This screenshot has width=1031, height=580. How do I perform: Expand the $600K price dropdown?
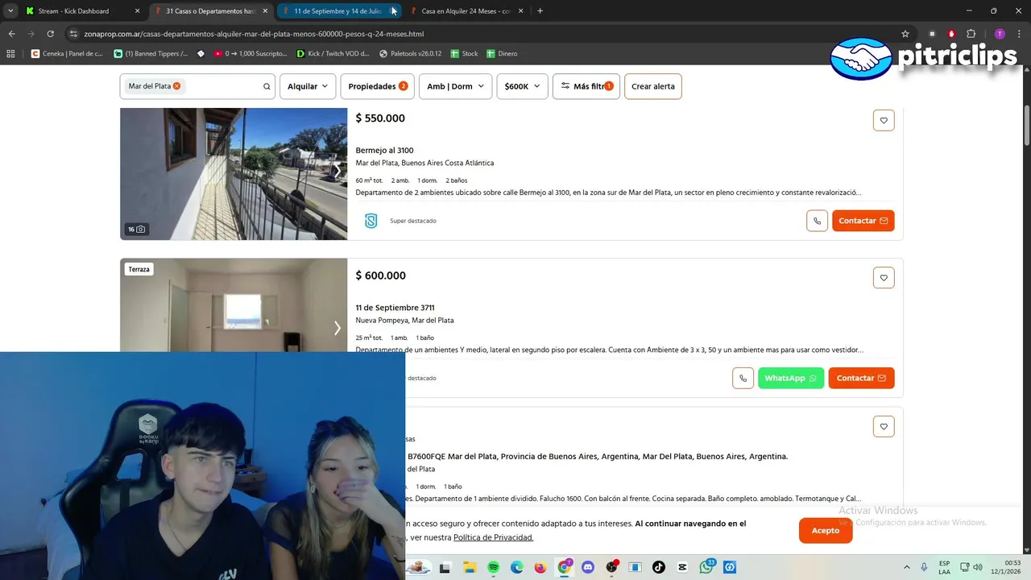click(x=522, y=86)
